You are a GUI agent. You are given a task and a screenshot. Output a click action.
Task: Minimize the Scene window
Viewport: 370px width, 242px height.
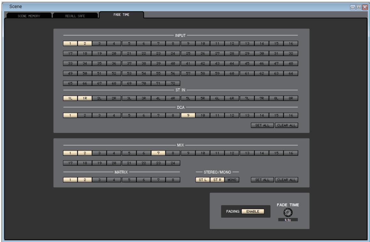353,7
